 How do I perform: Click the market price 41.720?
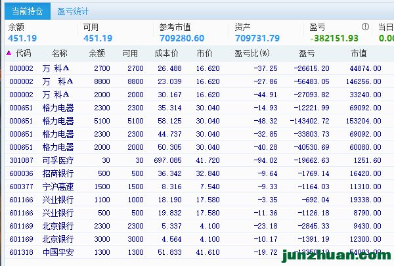208,160
